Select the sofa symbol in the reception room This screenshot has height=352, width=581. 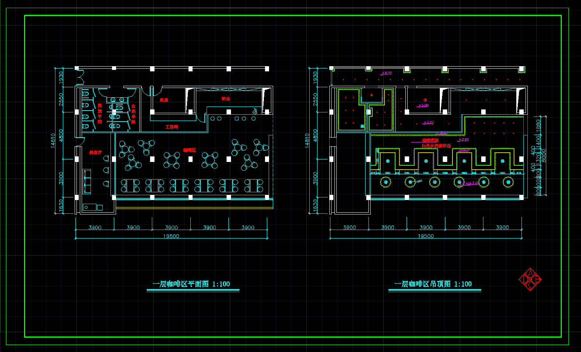tap(87, 182)
